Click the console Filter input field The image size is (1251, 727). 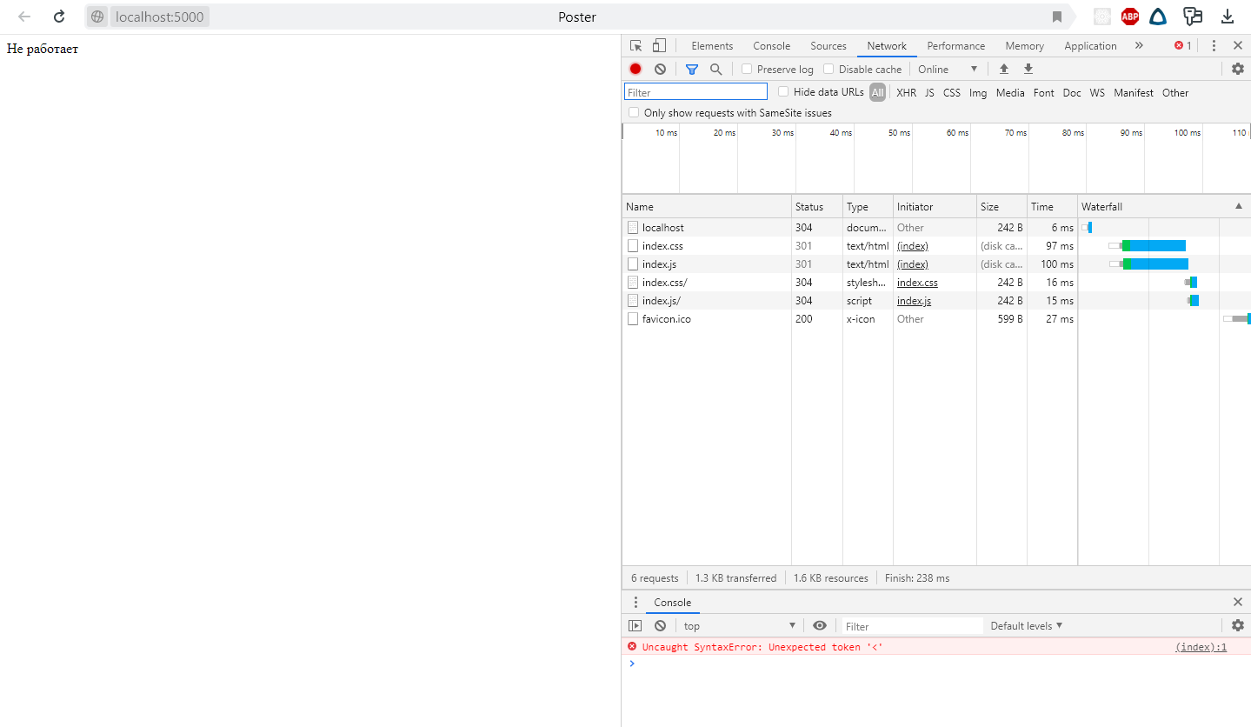pyautogui.click(x=912, y=625)
